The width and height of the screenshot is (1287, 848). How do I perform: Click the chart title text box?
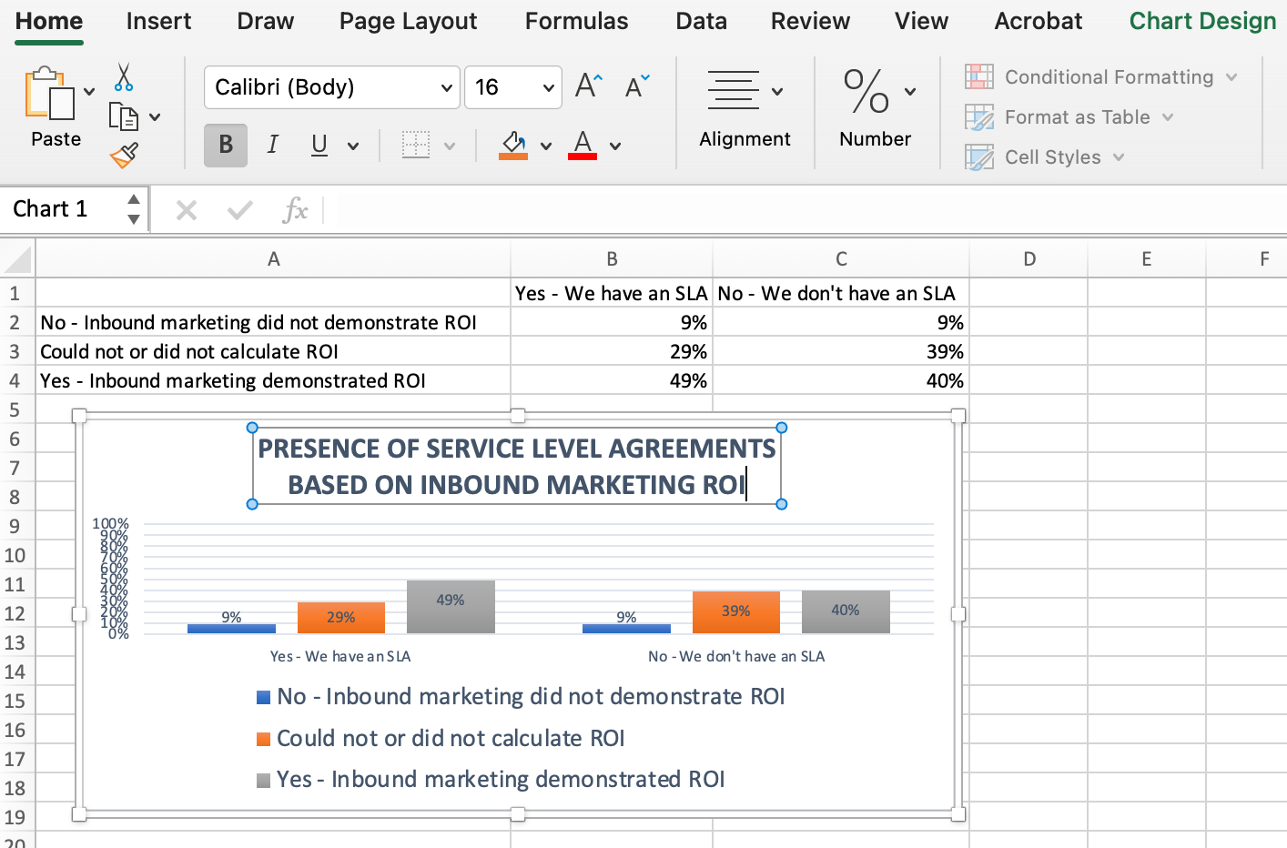tap(517, 466)
